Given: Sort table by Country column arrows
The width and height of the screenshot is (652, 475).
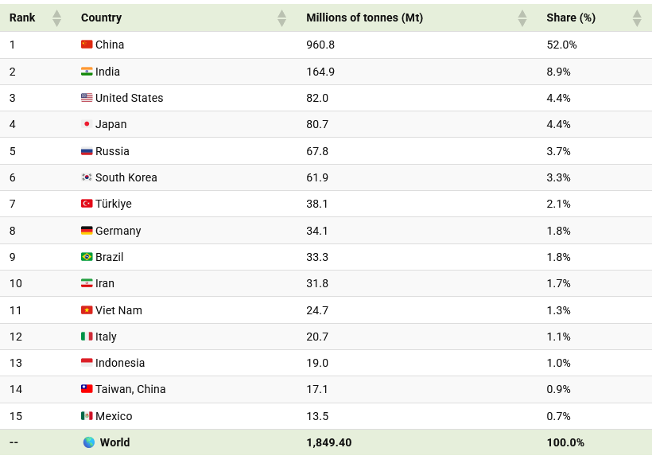Looking at the screenshot, I should [x=281, y=18].
